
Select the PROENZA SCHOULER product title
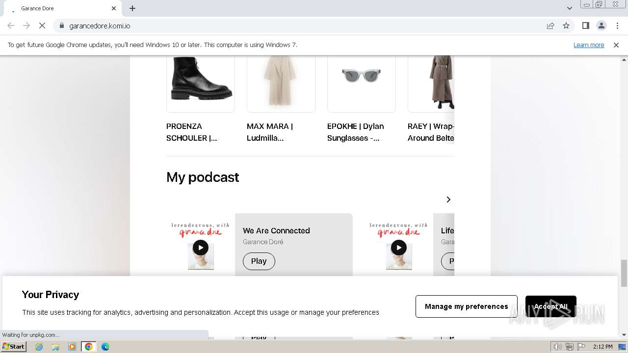click(191, 132)
